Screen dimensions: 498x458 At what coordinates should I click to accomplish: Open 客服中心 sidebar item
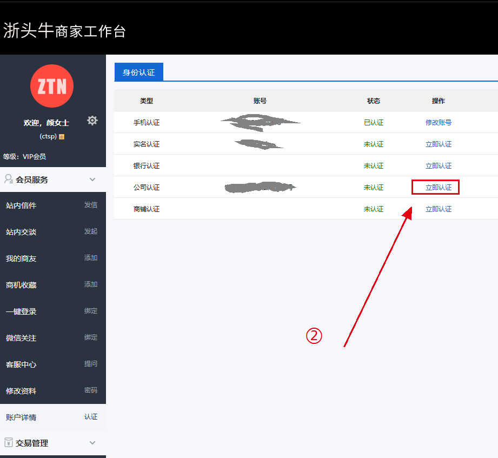coord(21,364)
